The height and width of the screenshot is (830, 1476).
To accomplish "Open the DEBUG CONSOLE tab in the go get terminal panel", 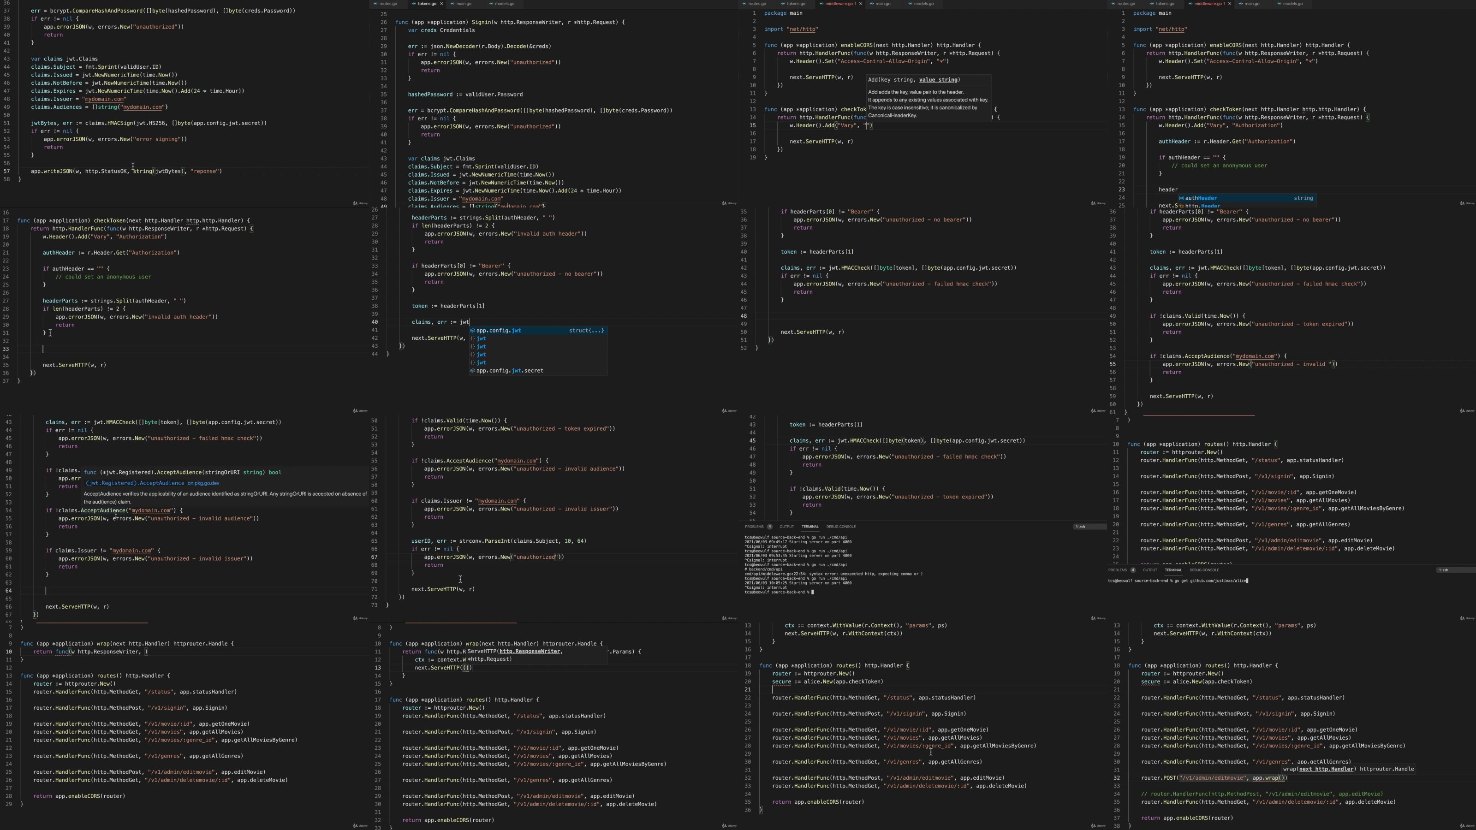I will [1204, 570].
